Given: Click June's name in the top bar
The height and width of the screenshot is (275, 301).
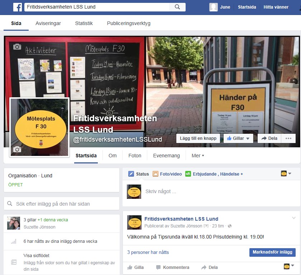Looking at the screenshot, I should tap(225, 7).
